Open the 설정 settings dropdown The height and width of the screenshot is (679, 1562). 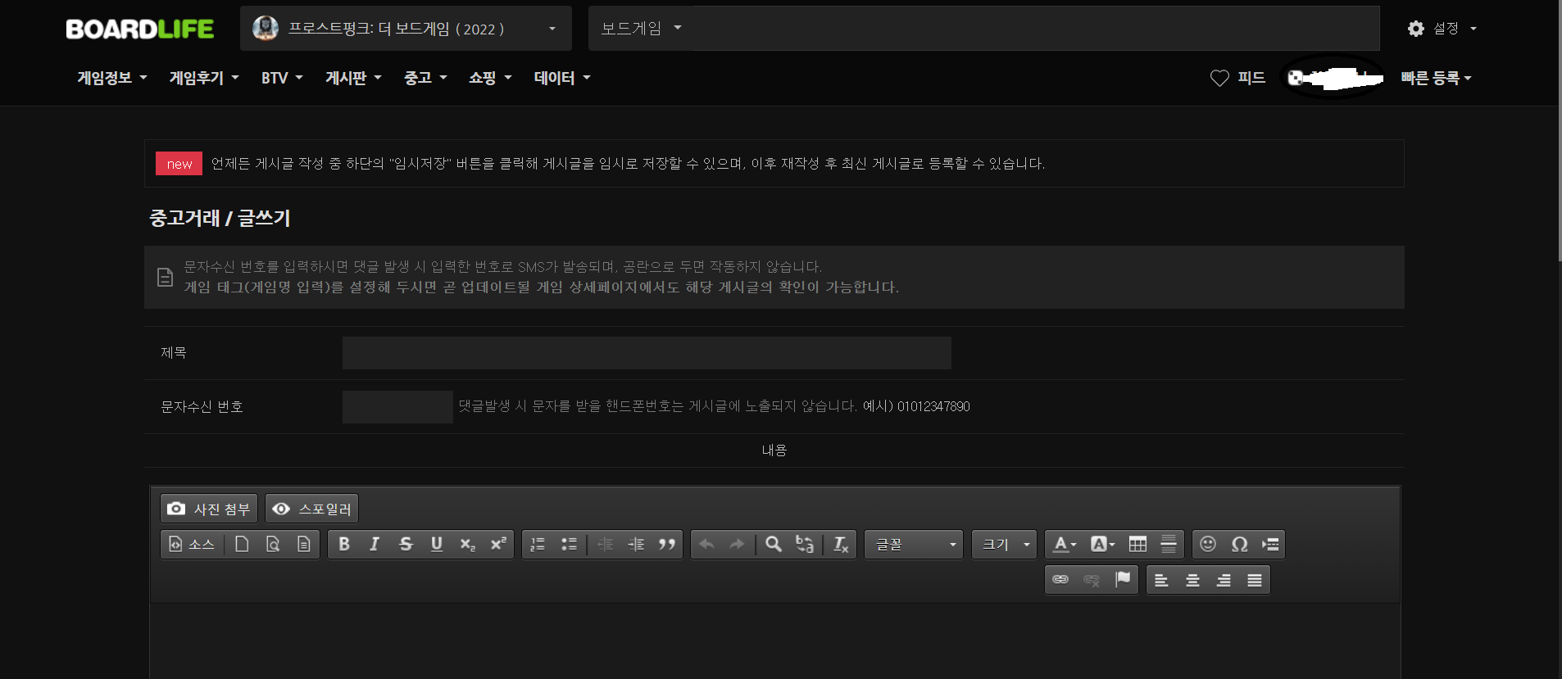(x=1442, y=29)
